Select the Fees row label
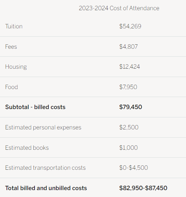The width and height of the screenshot is (186, 197). pos(11,47)
